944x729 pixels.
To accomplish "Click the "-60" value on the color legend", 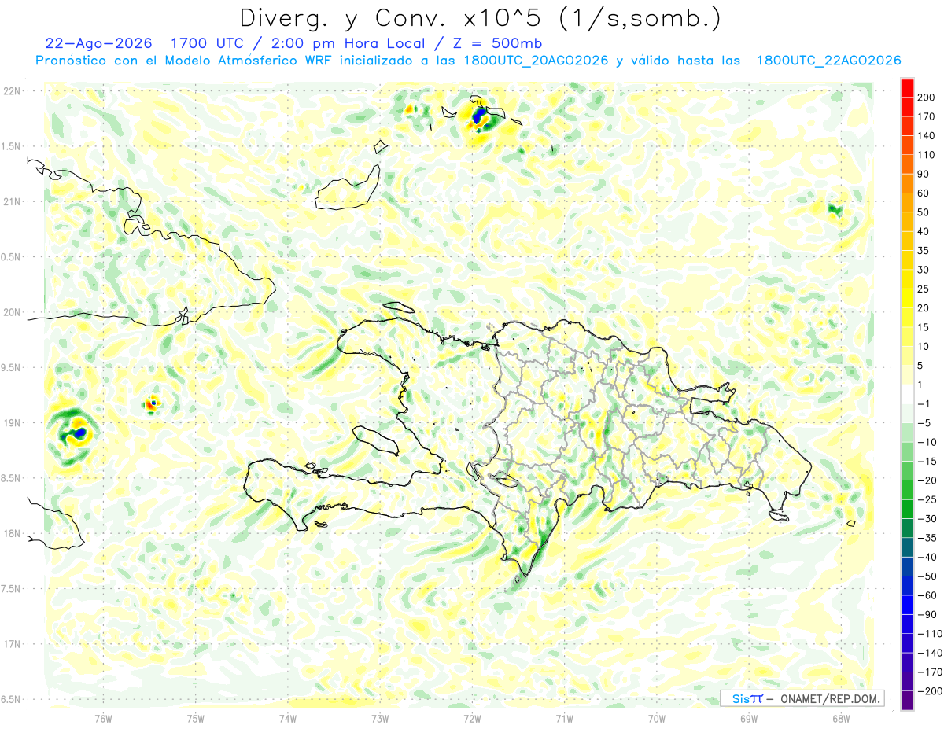I will tap(926, 595).
